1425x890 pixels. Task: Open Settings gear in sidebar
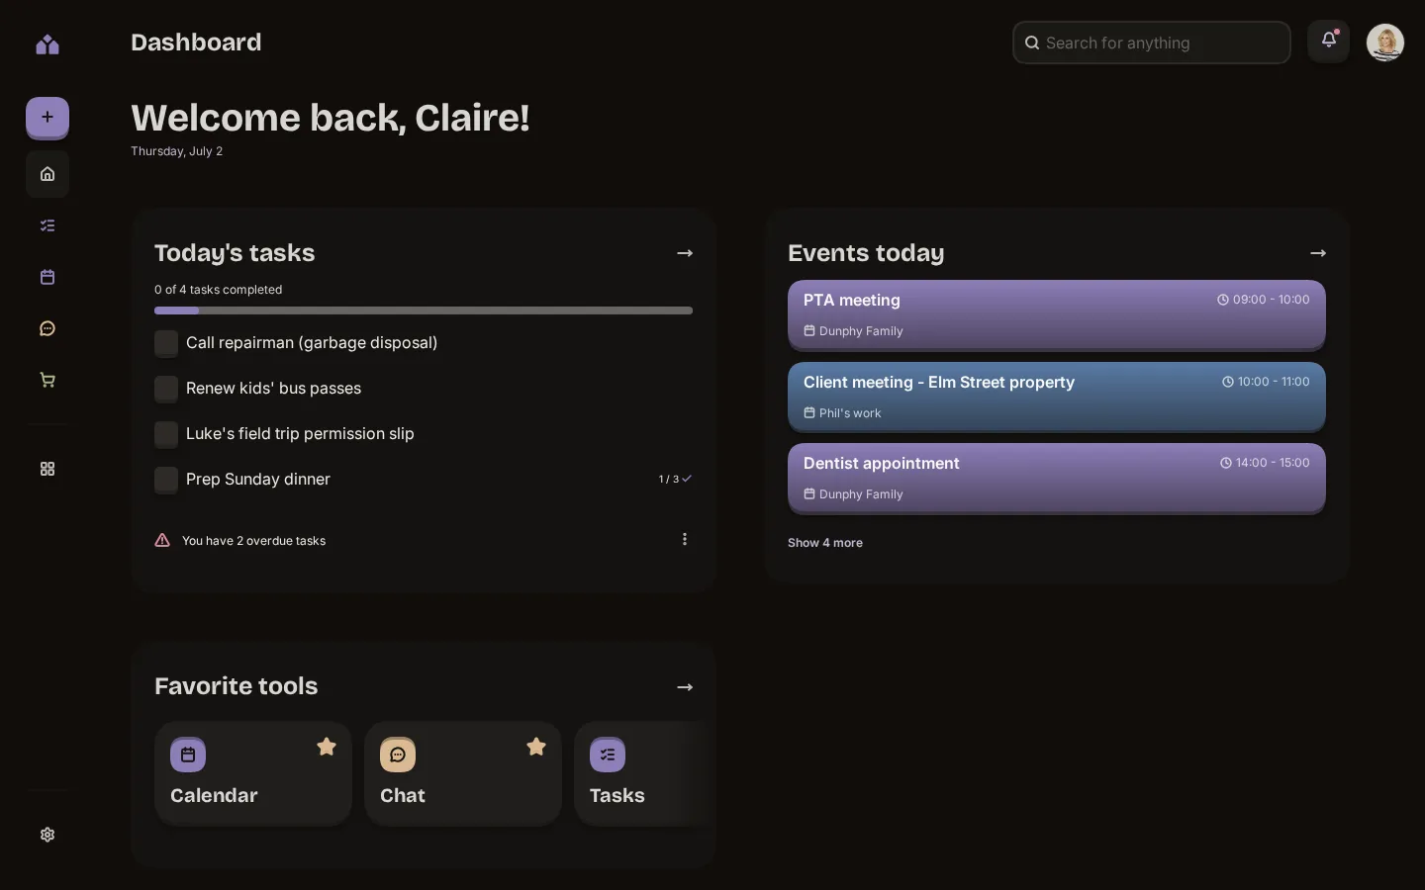pos(47,835)
